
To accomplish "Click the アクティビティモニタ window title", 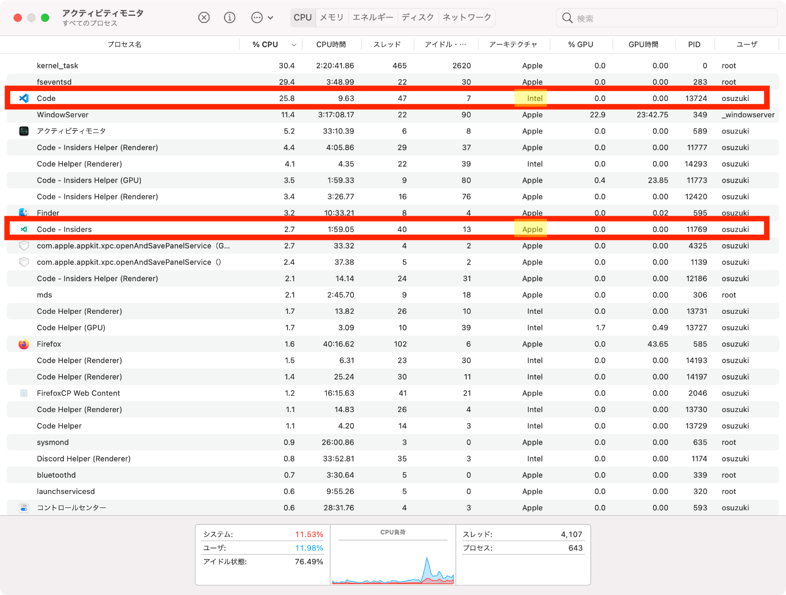I will (x=103, y=13).
